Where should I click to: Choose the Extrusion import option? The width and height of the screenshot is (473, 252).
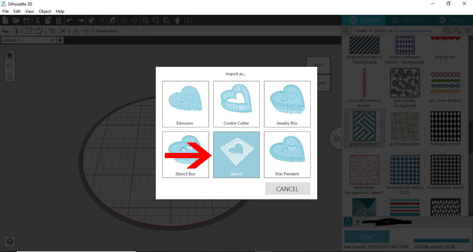pos(186,104)
